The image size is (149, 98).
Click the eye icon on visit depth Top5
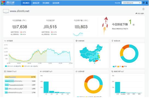point(41,72)
